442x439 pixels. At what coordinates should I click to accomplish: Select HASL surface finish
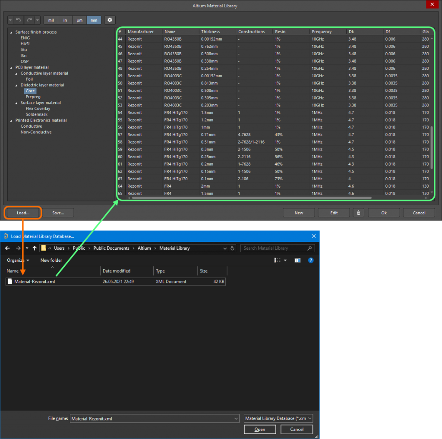click(x=25, y=44)
